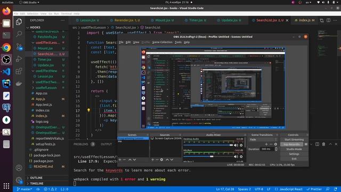Move source down in OBS Sources

coord(172,159)
